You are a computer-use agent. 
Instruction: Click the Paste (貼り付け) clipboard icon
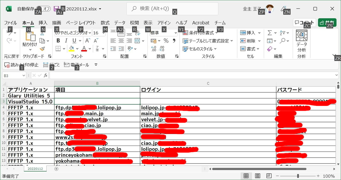30,36
